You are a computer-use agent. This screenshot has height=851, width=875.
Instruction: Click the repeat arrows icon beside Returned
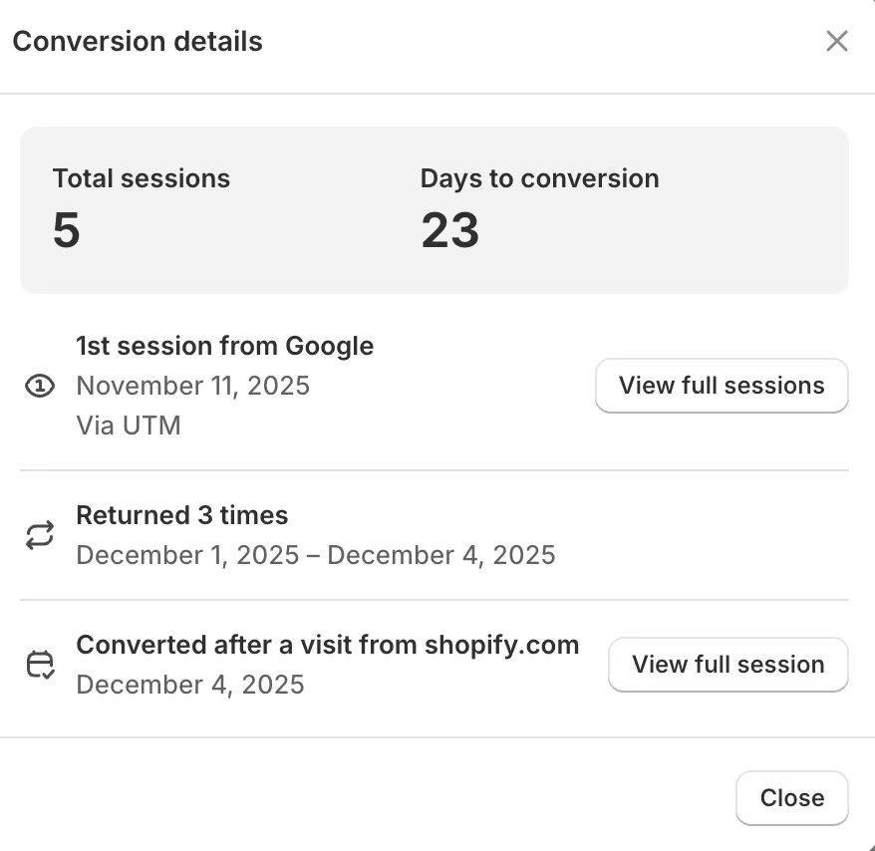pos(39,536)
